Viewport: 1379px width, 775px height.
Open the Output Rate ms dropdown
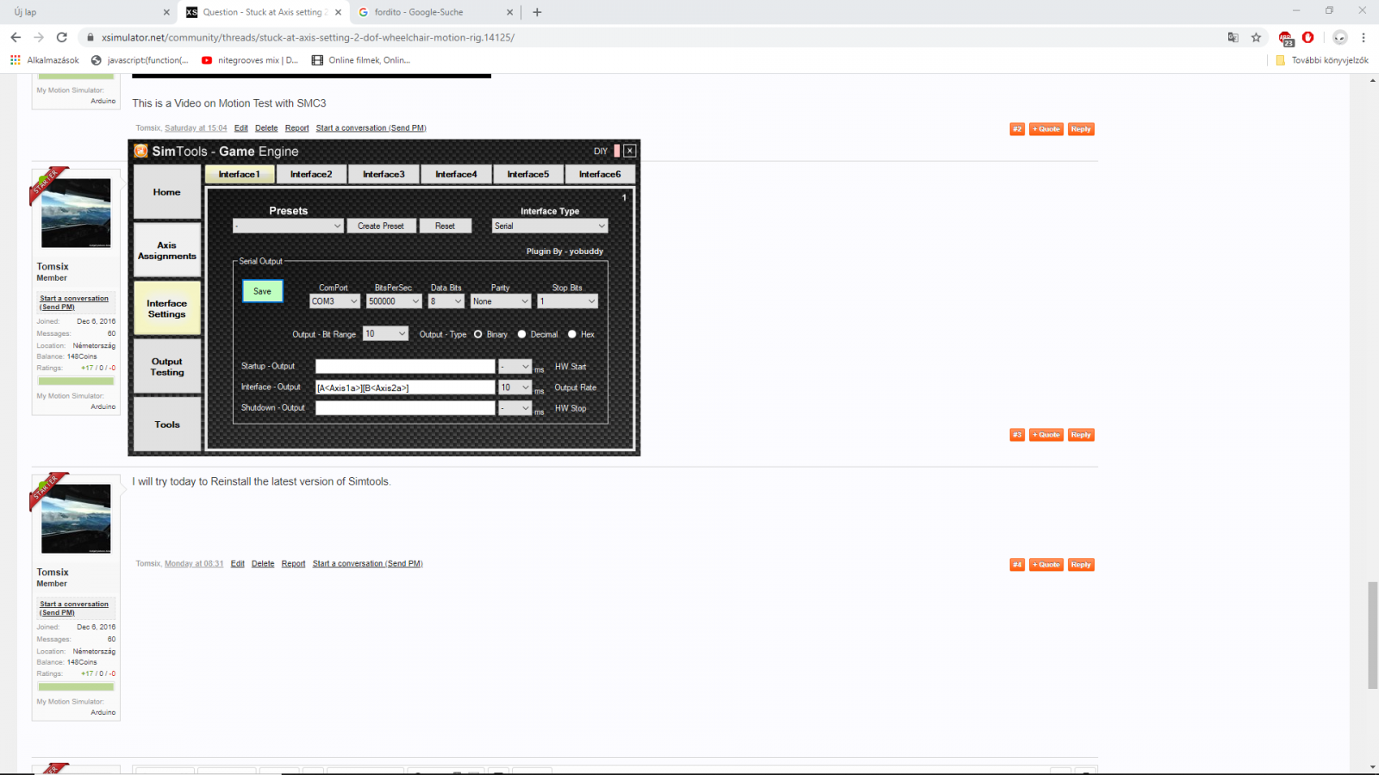[515, 387]
